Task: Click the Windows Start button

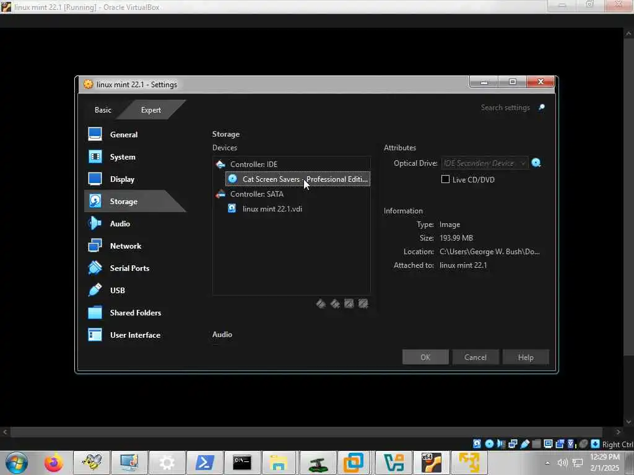Action: click(x=17, y=463)
